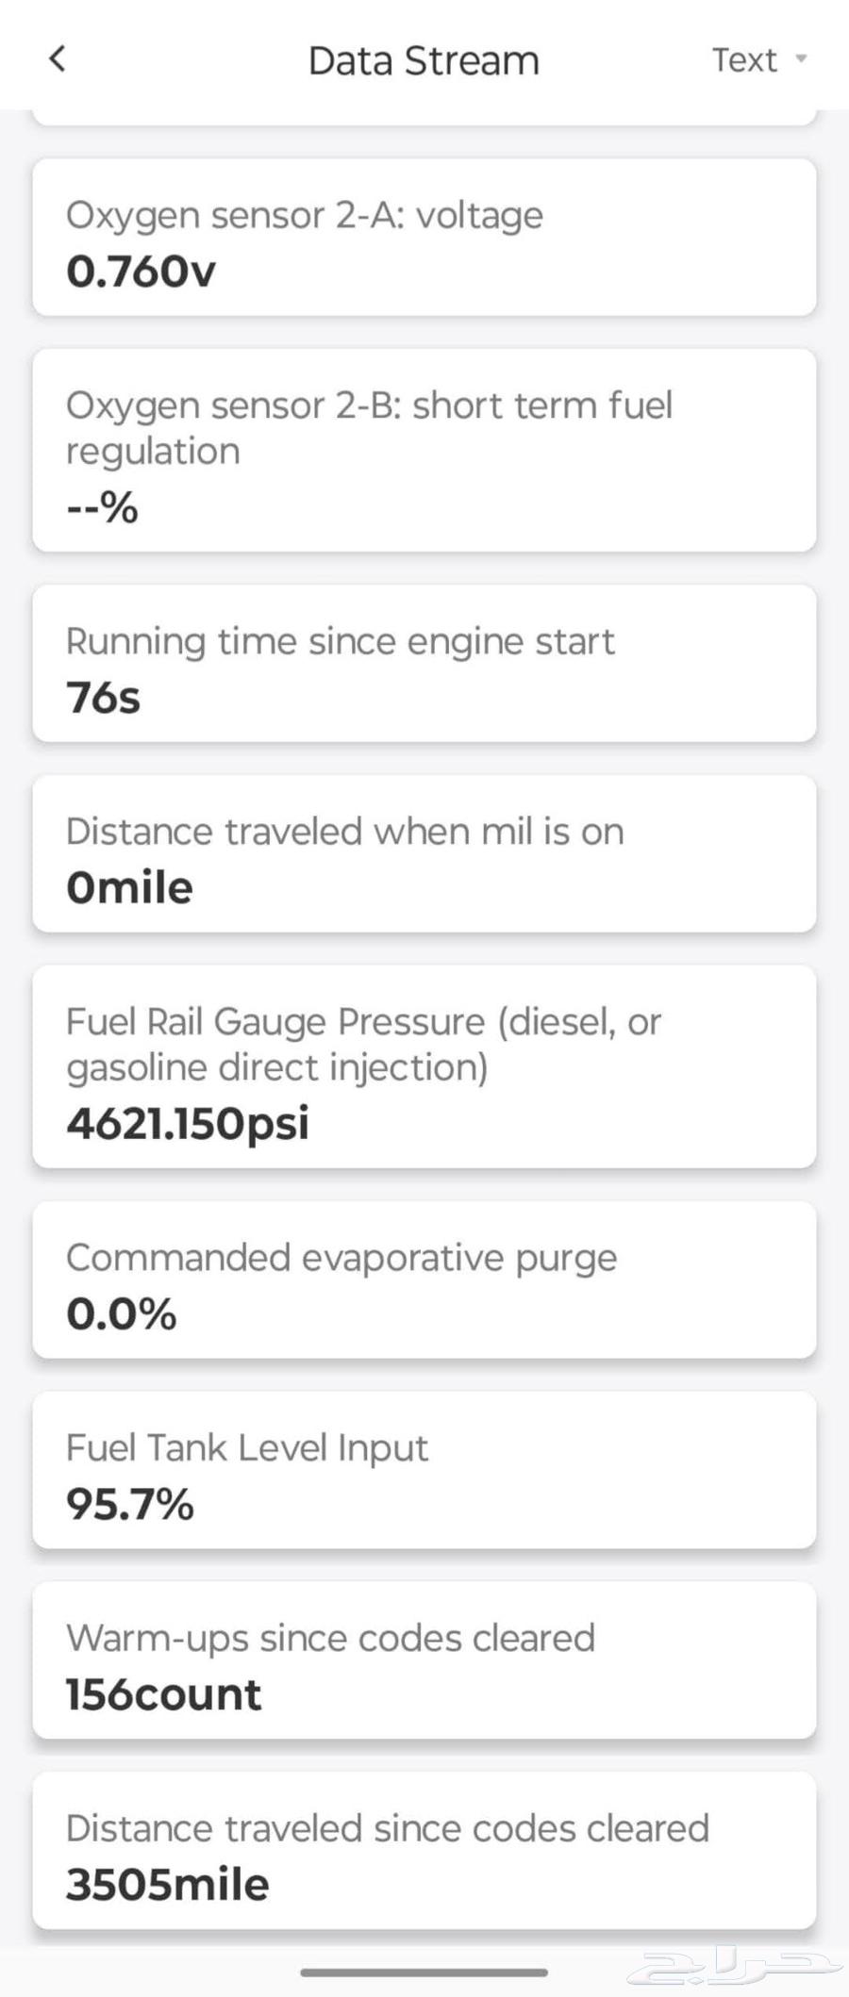Image resolution: width=849 pixels, height=1997 pixels.
Task: Open Distance traveled when mil is on
Action: 424,854
